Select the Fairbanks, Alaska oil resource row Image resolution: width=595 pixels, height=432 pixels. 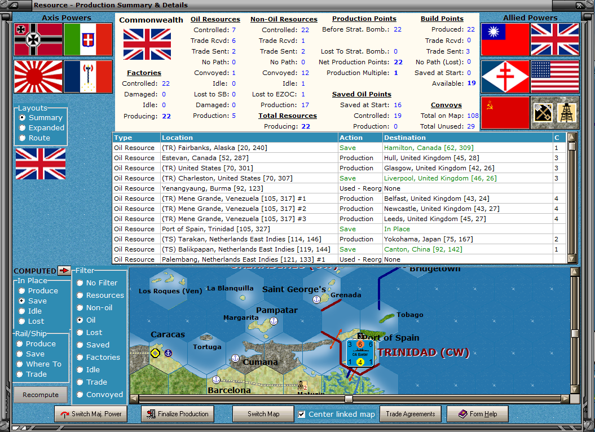(x=340, y=148)
